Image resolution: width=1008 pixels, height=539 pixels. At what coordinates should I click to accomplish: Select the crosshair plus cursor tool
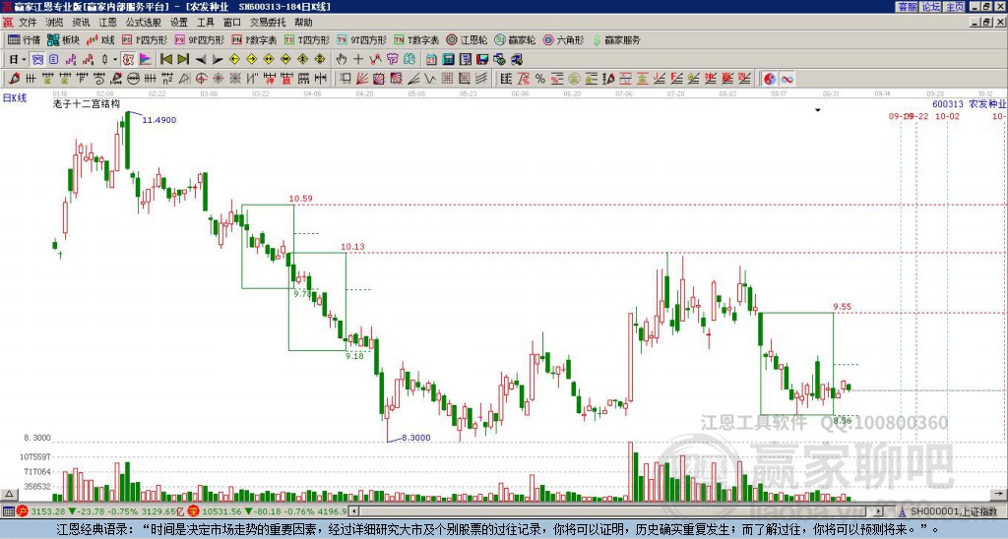tap(358, 59)
